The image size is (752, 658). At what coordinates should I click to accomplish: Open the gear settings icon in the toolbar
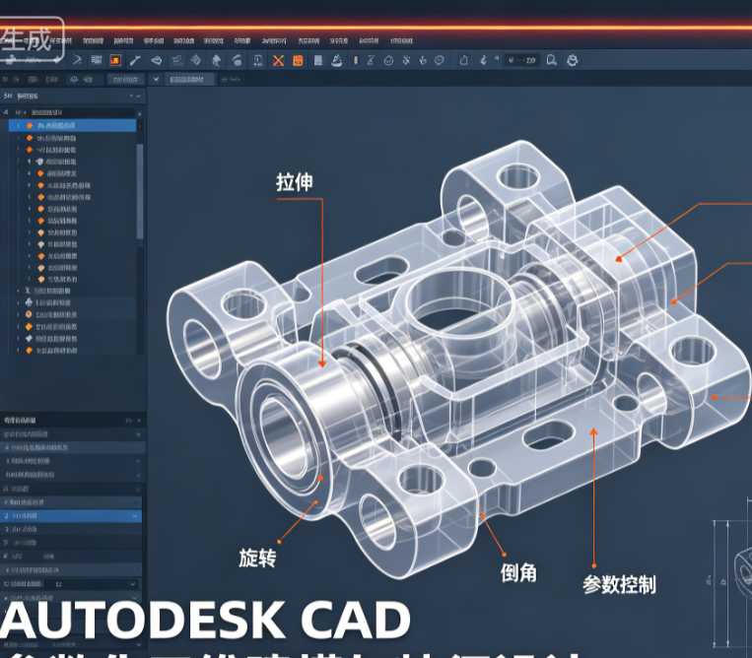572,60
